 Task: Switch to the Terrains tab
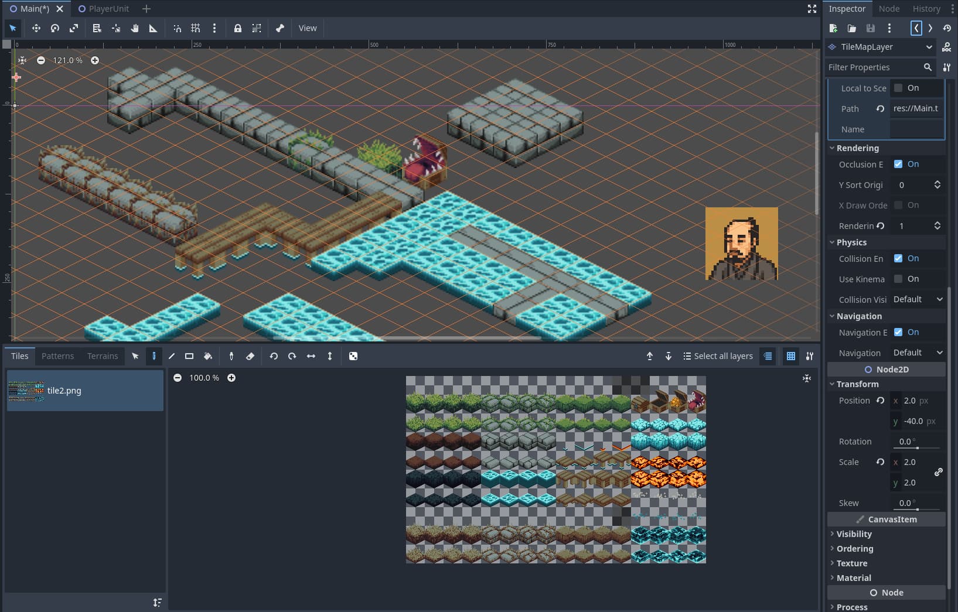click(103, 356)
